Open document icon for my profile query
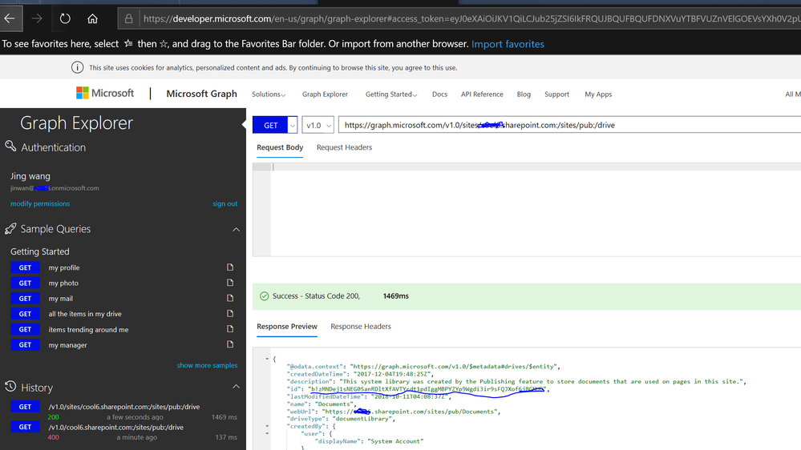This screenshot has width=801, height=450. click(230, 267)
